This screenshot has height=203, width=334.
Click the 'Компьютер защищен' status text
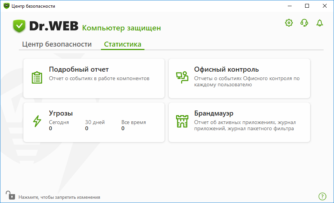tap(121, 28)
